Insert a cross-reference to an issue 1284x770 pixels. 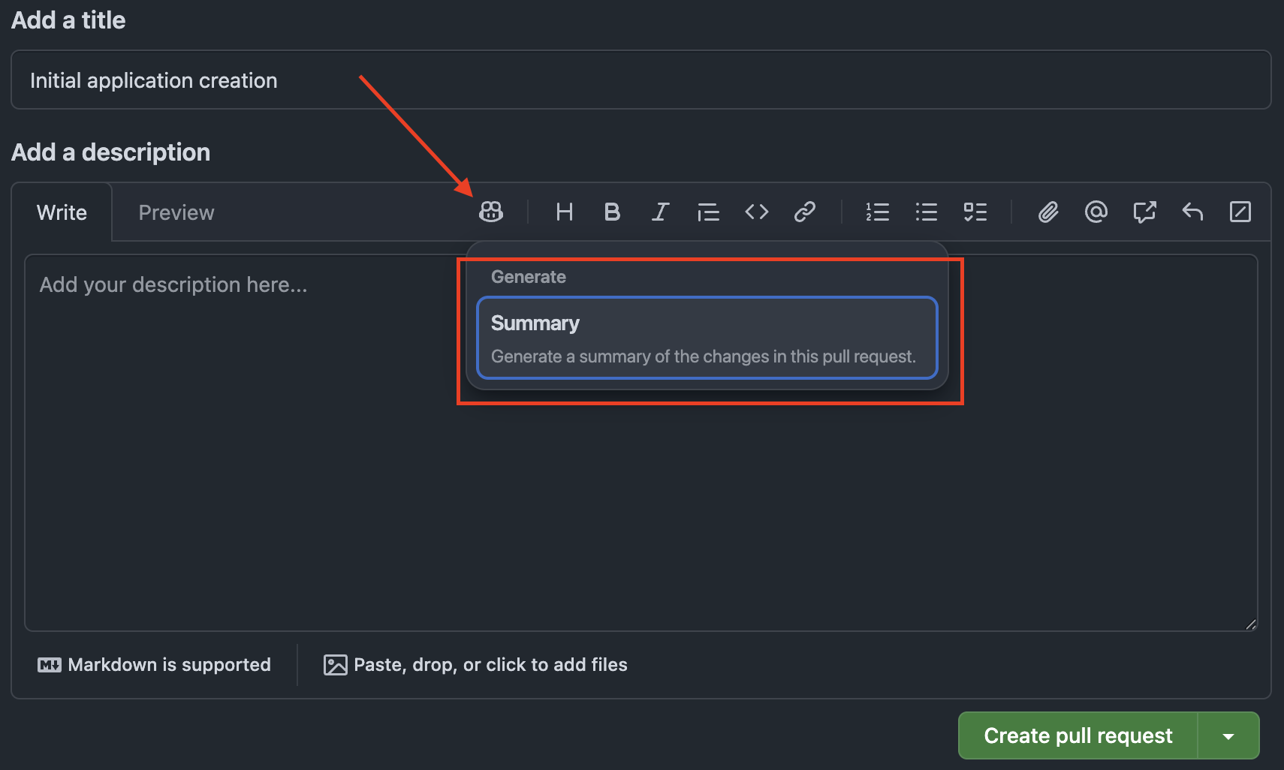[1144, 212]
